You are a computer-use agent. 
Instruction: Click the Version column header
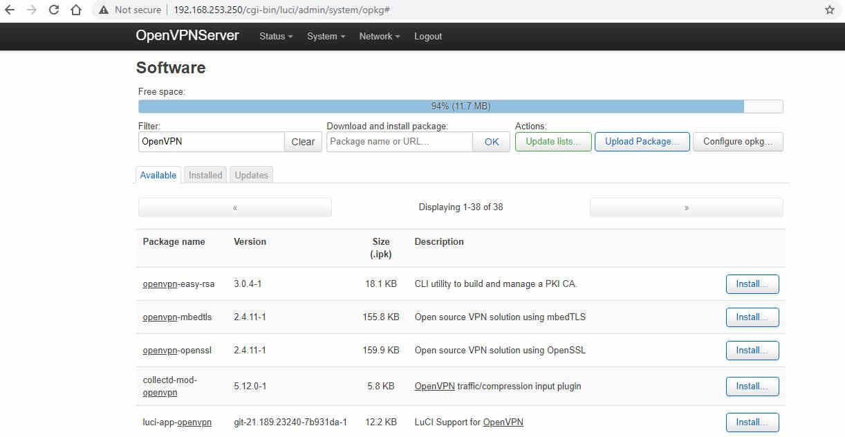pos(250,242)
